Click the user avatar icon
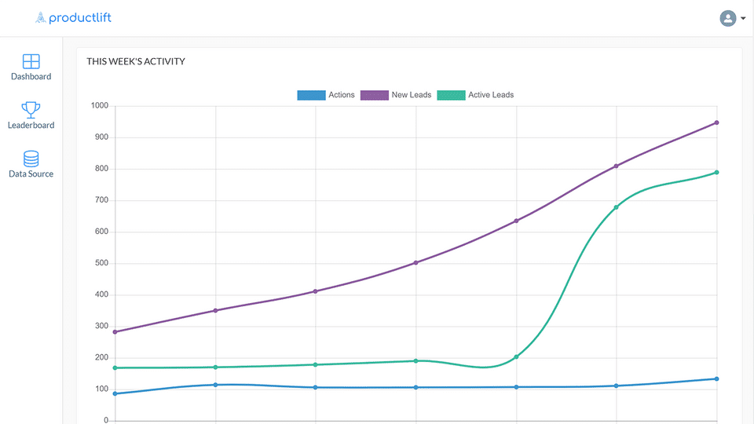 pos(728,18)
